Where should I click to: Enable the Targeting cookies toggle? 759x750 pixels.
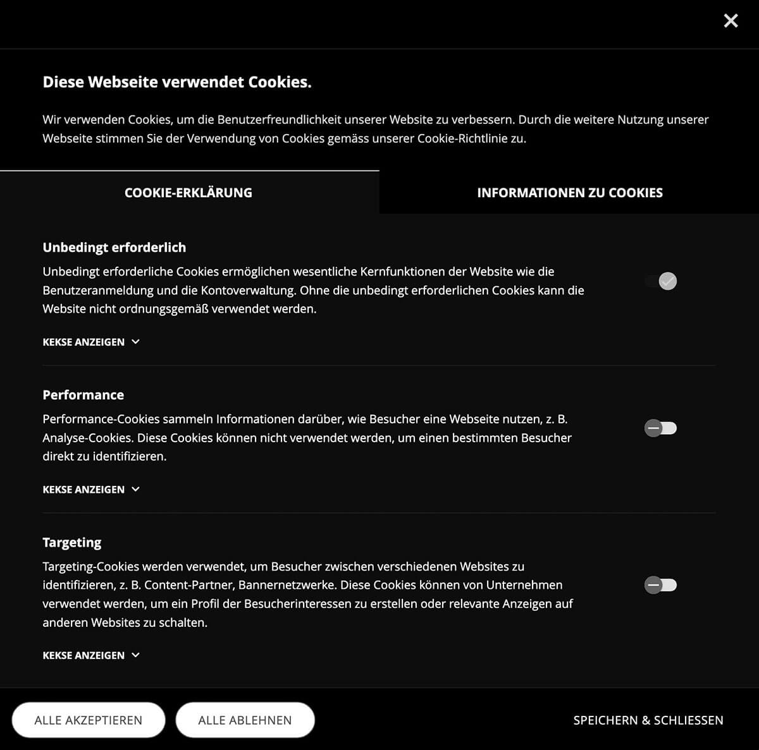(660, 585)
